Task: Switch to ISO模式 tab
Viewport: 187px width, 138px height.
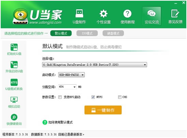Action: click(x=87, y=33)
